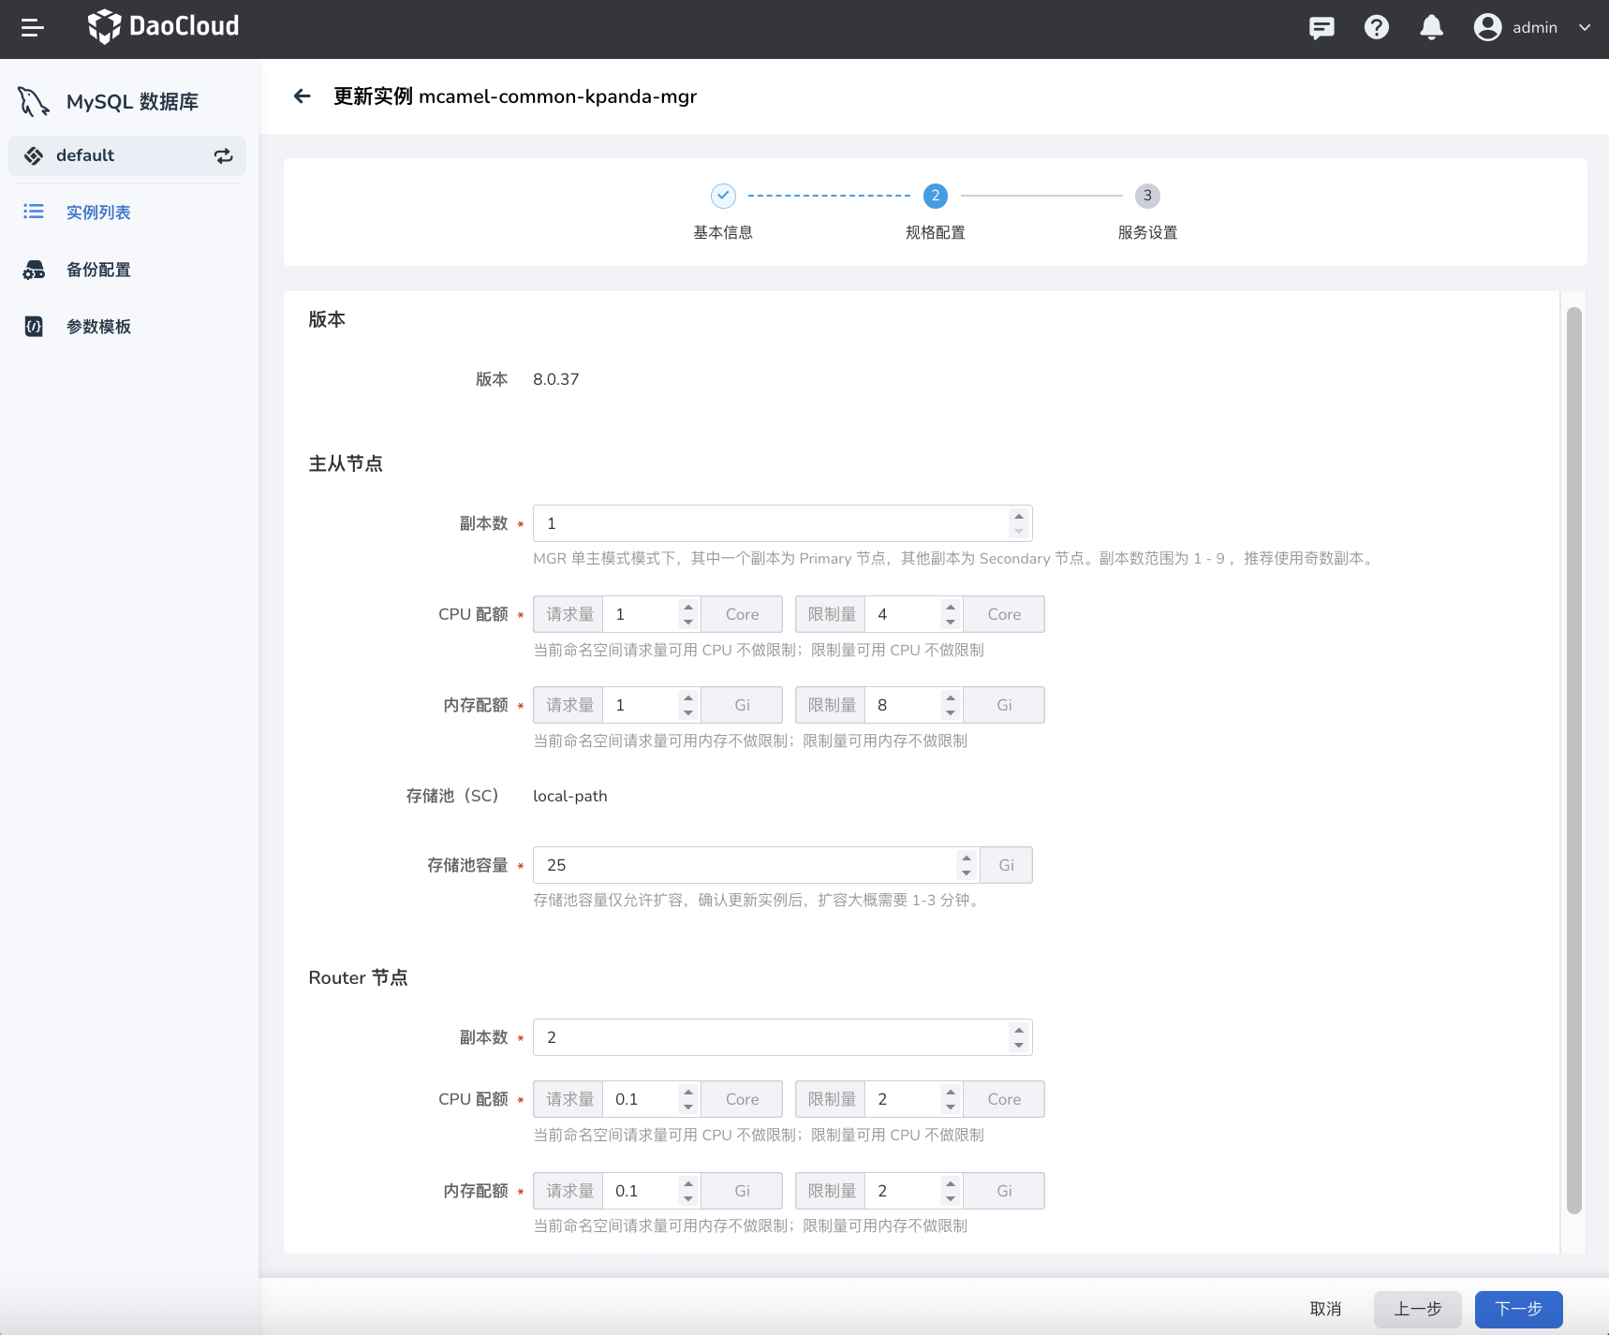Increase Router 节点 副本数 with up arrow

tap(1018, 1031)
